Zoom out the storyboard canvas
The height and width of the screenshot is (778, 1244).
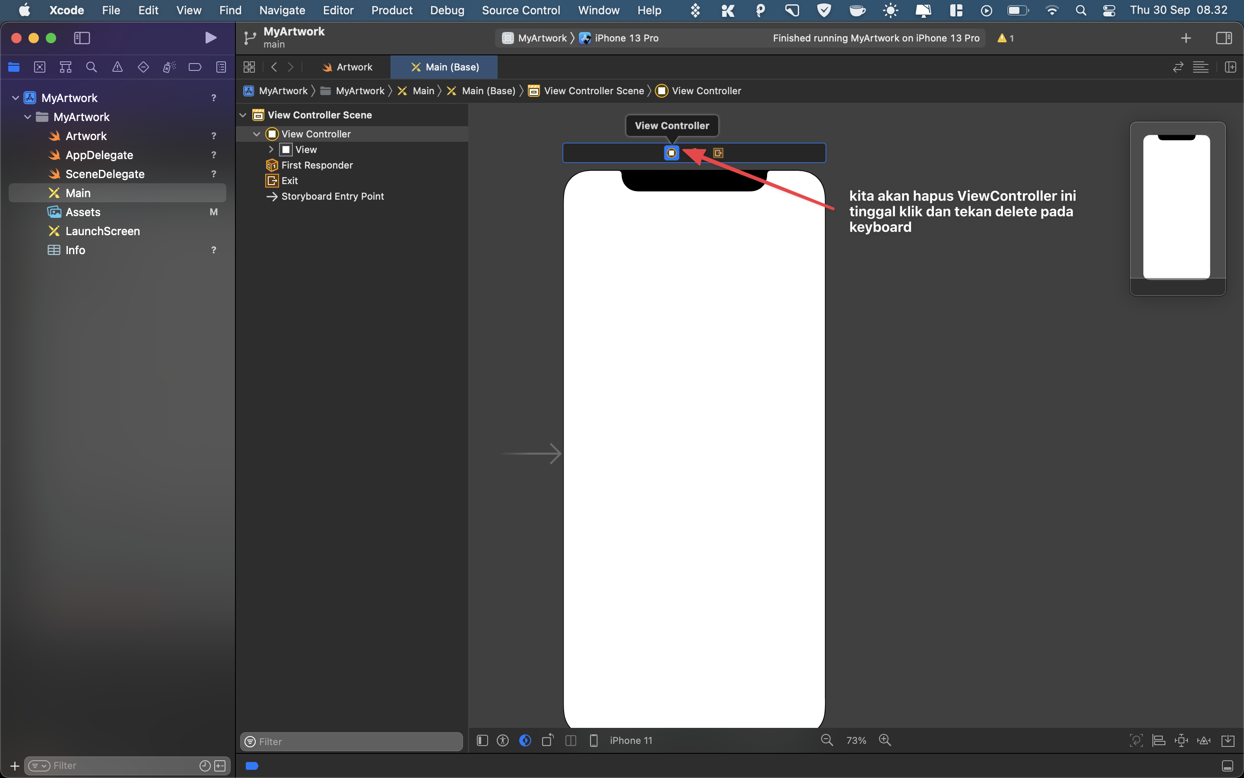pos(827,740)
